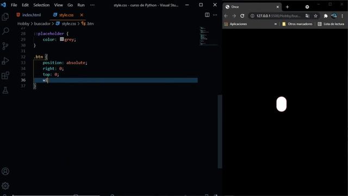The image size is (348, 196).
Task: Click the browser address bar URL
Action: pyautogui.click(x=278, y=16)
